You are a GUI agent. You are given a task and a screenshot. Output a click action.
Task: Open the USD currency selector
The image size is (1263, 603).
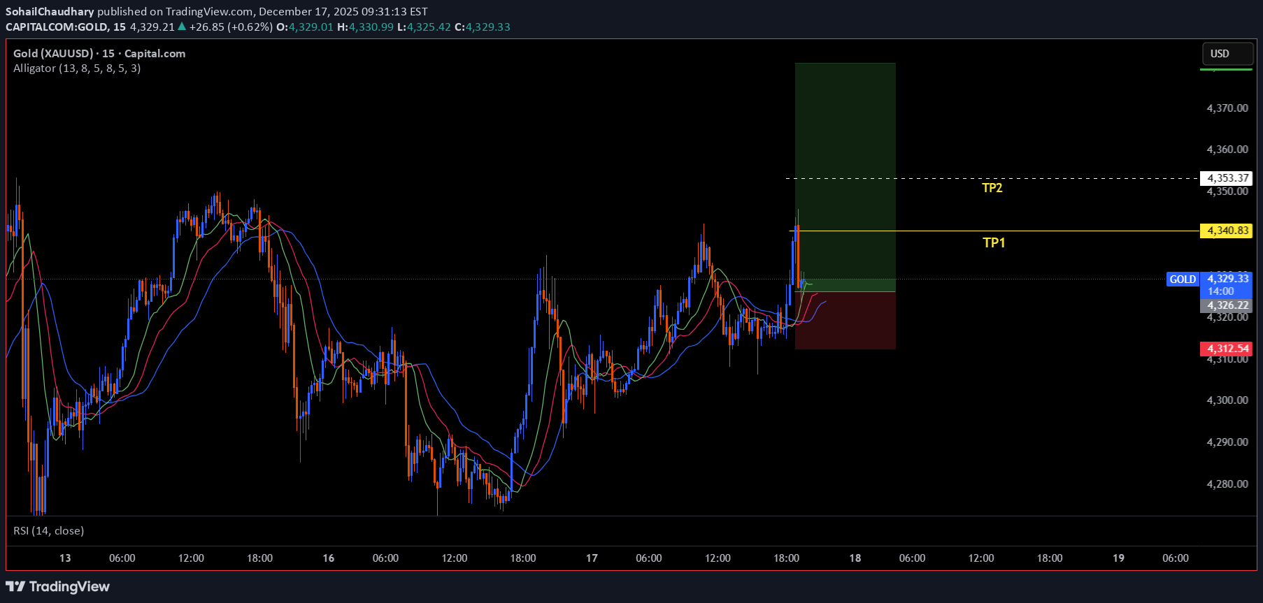point(1227,54)
